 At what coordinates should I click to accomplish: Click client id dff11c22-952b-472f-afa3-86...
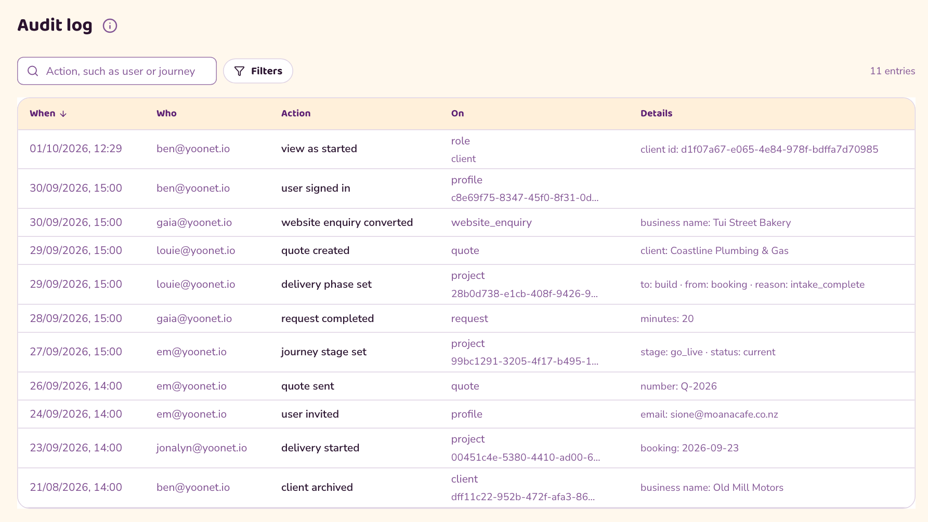(523, 497)
